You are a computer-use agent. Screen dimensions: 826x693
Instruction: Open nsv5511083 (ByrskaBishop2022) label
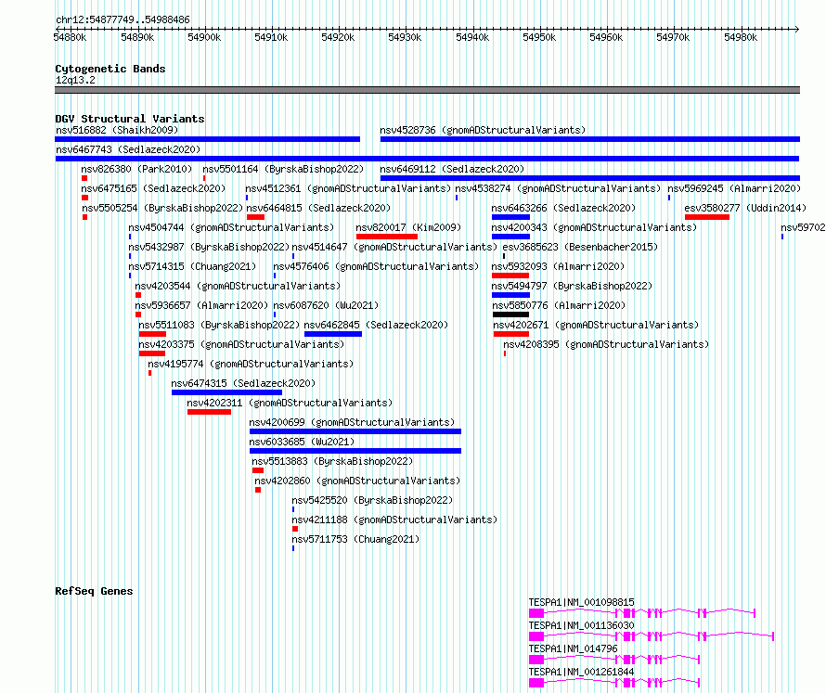coord(219,325)
